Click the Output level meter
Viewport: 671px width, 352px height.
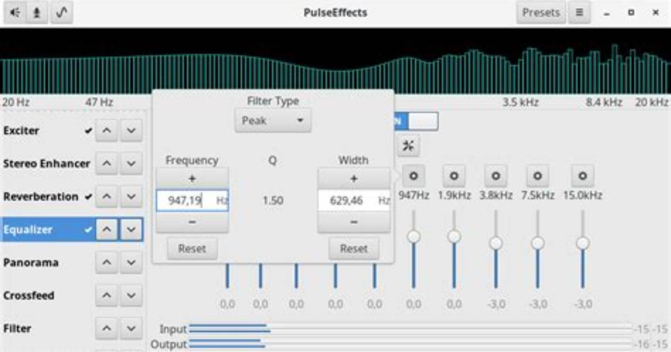point(411,343)
